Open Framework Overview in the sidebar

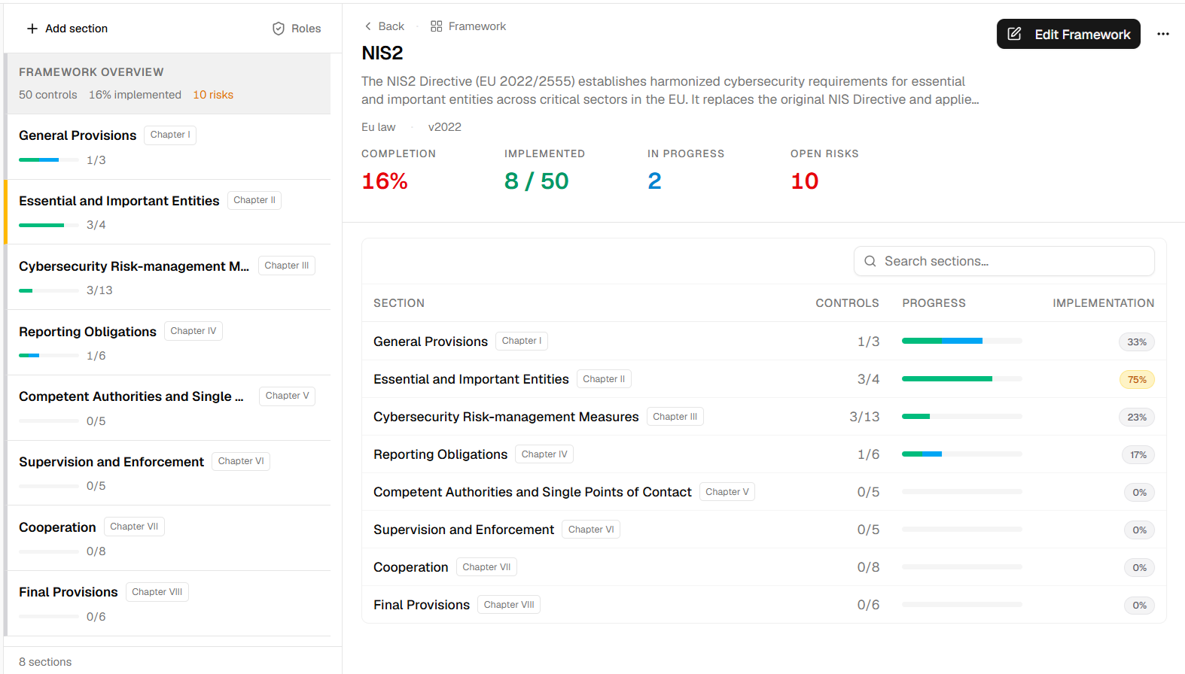[169, 83]
